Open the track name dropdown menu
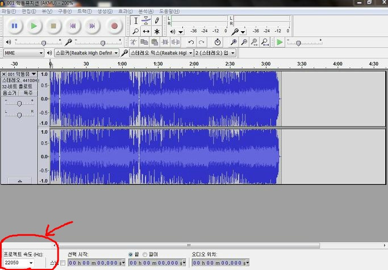This screenshot has width=388, height=270. (34, 74)
